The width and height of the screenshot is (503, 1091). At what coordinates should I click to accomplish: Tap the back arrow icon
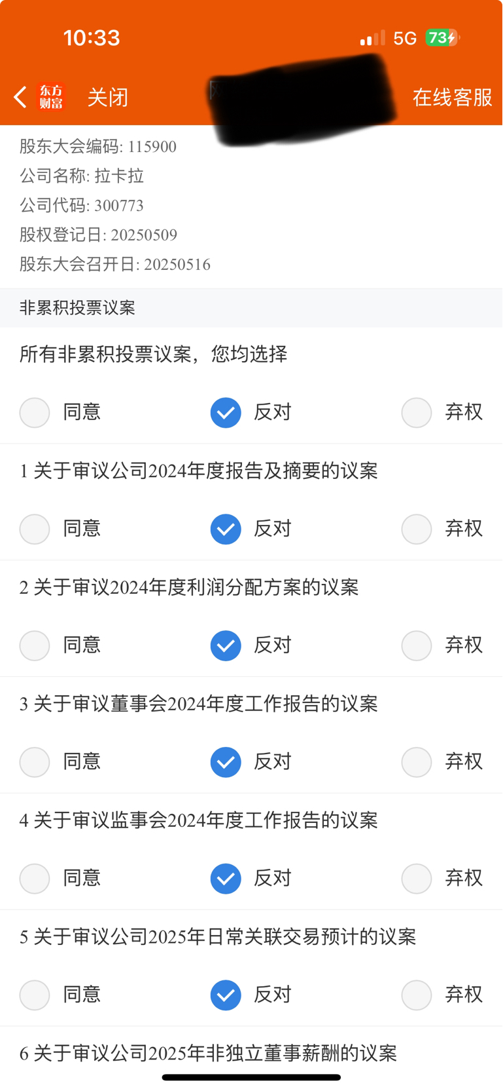point(20,97)
